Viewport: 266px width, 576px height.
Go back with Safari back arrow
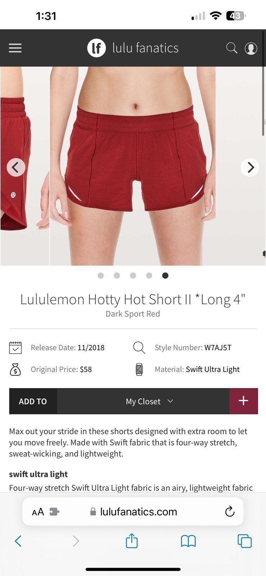pyautogui.click(x=18, y=541)
